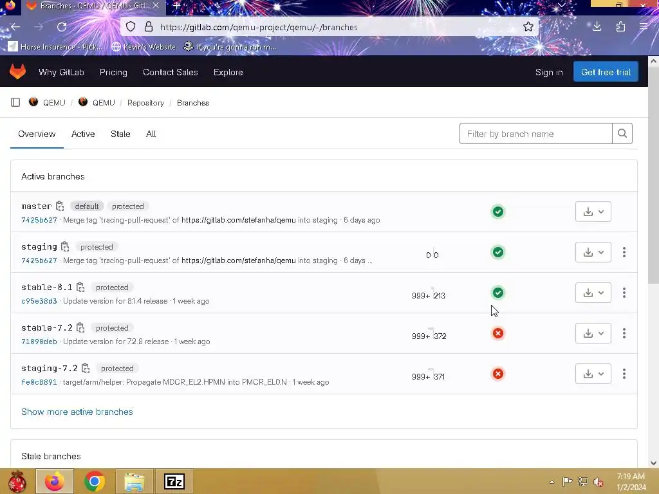View passed pipeline status for master

pos(498,211)
